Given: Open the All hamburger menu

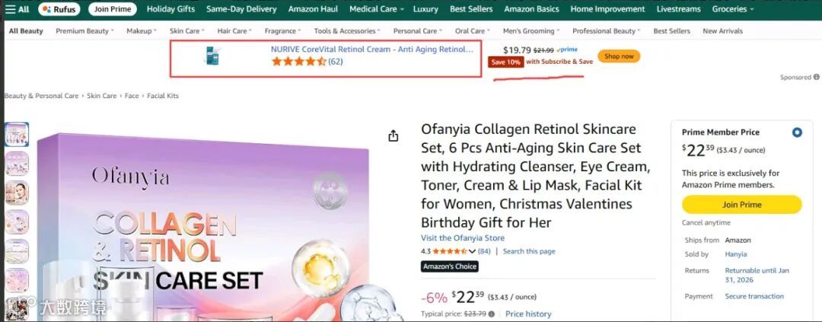Looking at the screenshot, I should [19, 9].
